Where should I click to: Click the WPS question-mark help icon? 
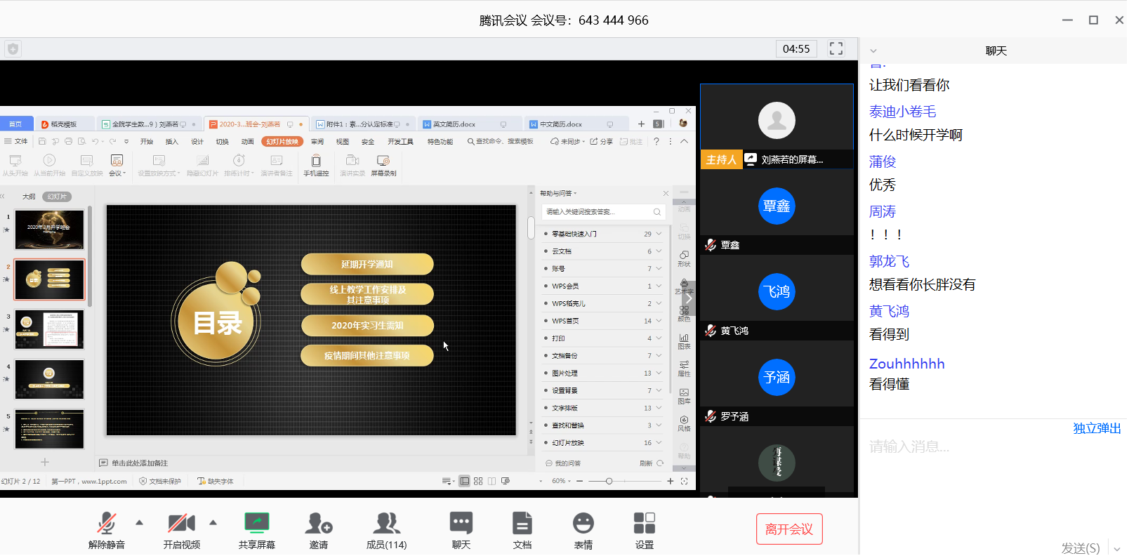656,142
